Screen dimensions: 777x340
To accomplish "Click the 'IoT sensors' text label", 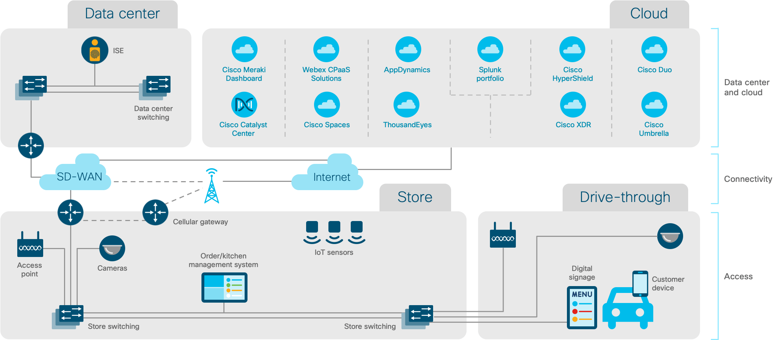I will click(334, 252).
